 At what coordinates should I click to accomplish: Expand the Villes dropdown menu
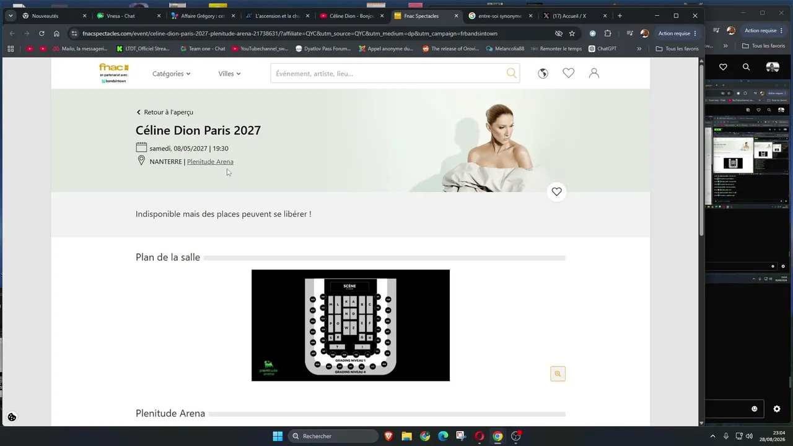tap(229, 74)
